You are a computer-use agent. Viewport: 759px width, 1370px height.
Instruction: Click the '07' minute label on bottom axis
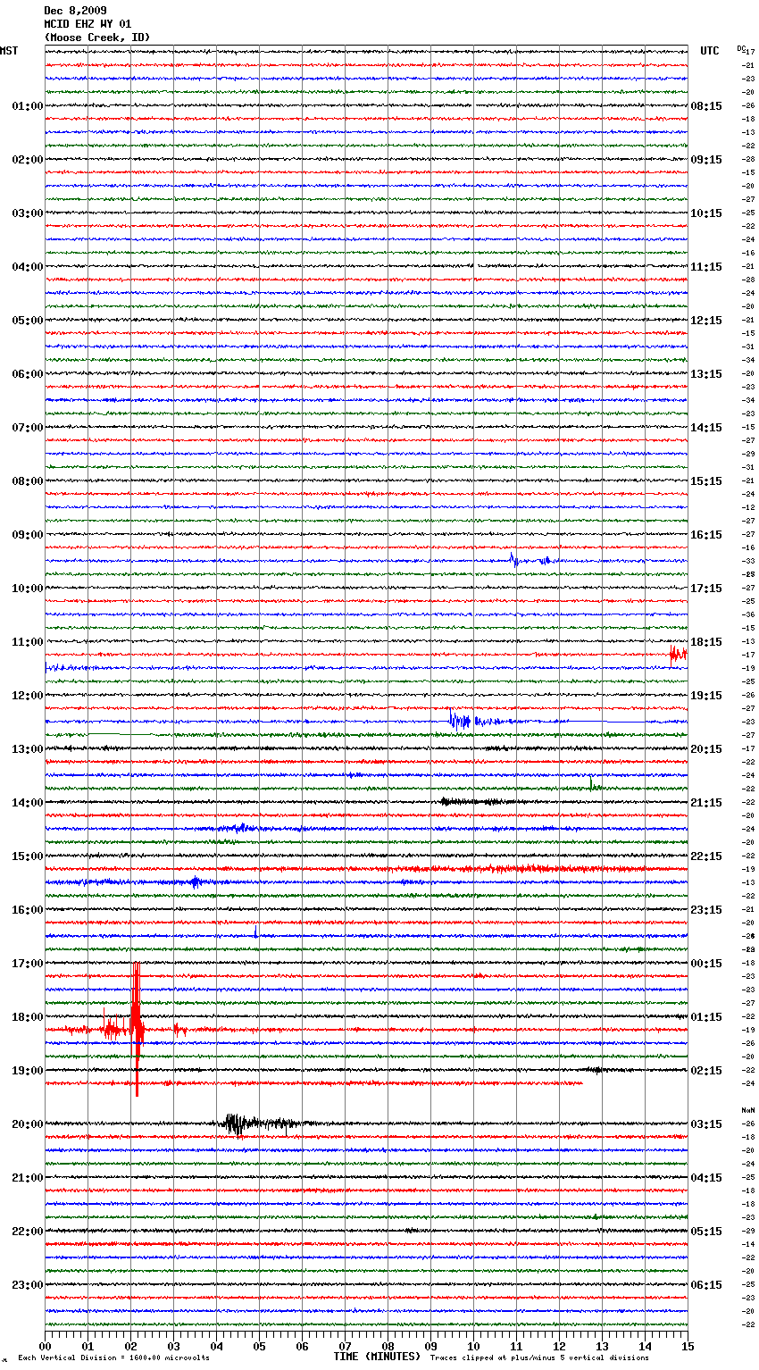tap(345, 1346)
